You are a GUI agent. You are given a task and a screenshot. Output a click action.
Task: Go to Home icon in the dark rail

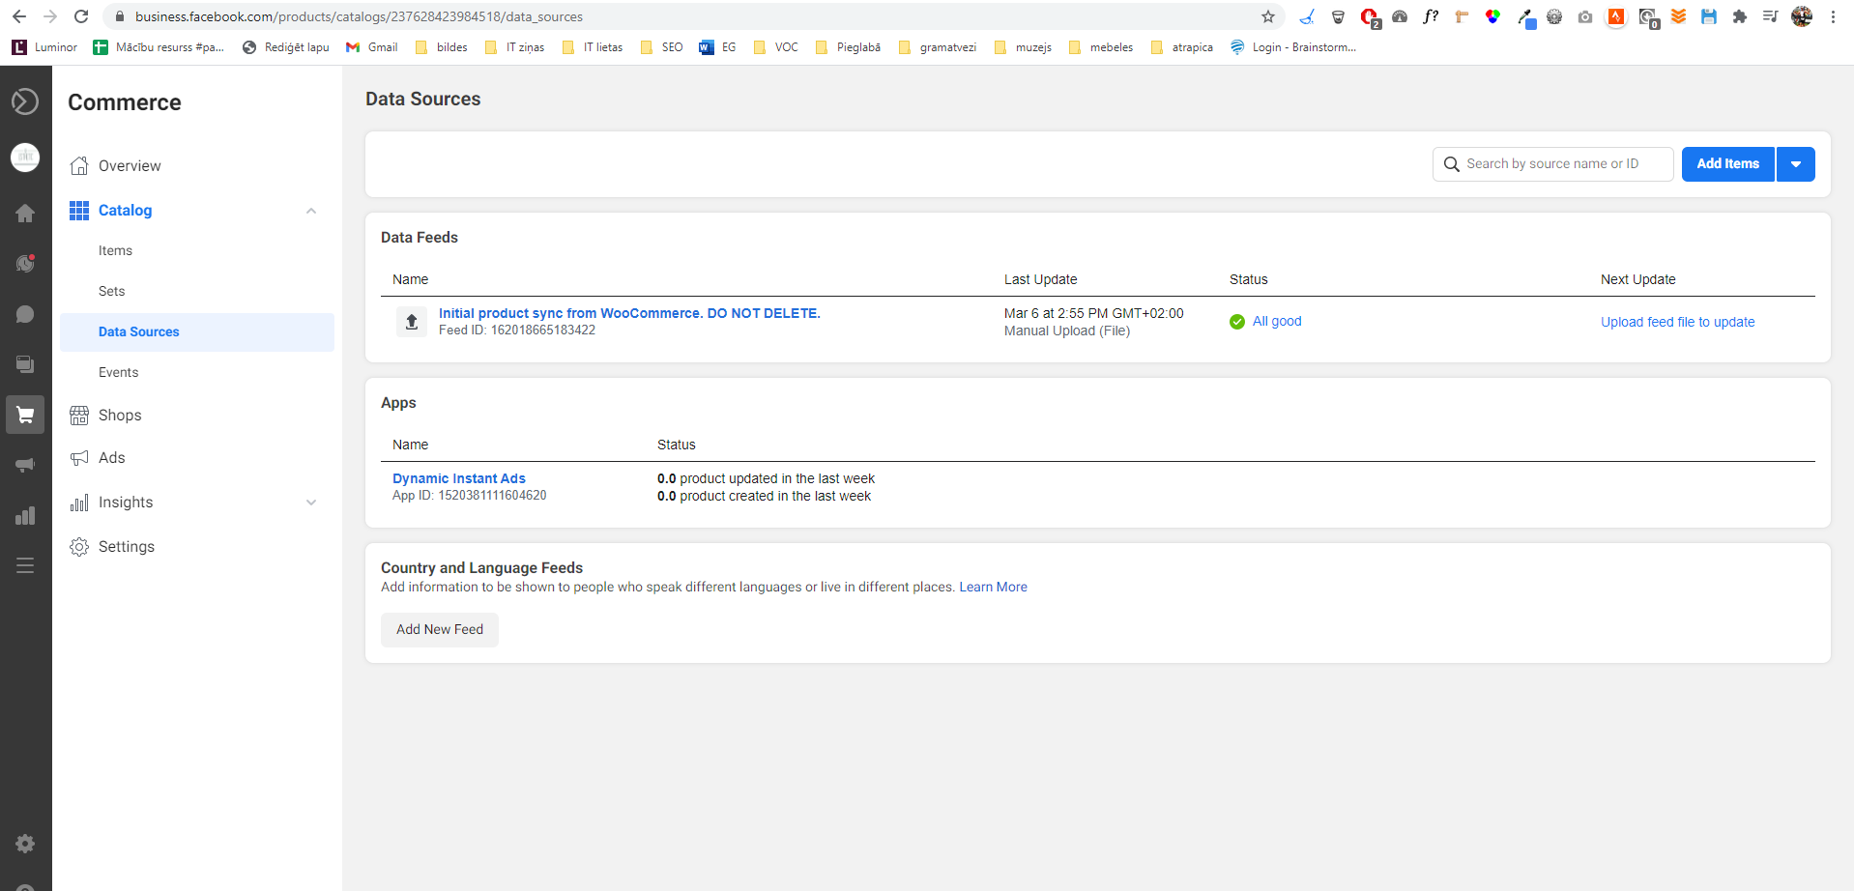tap(25, 214)
